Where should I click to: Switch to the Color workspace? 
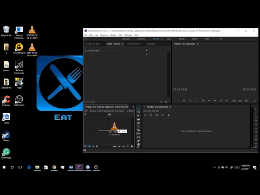tap(169, 39)
